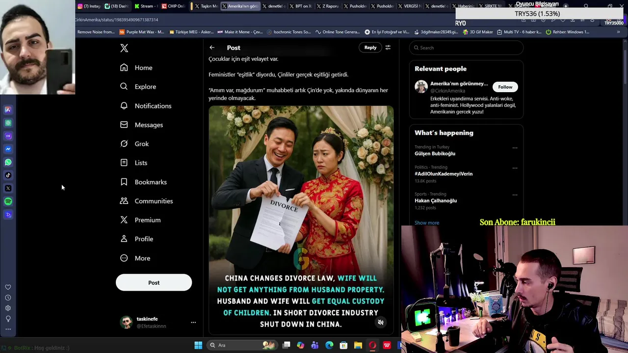Open Microsoft Edge from the taskbar
The width and height of the screenshot is (628, 353).
(329, 345)
